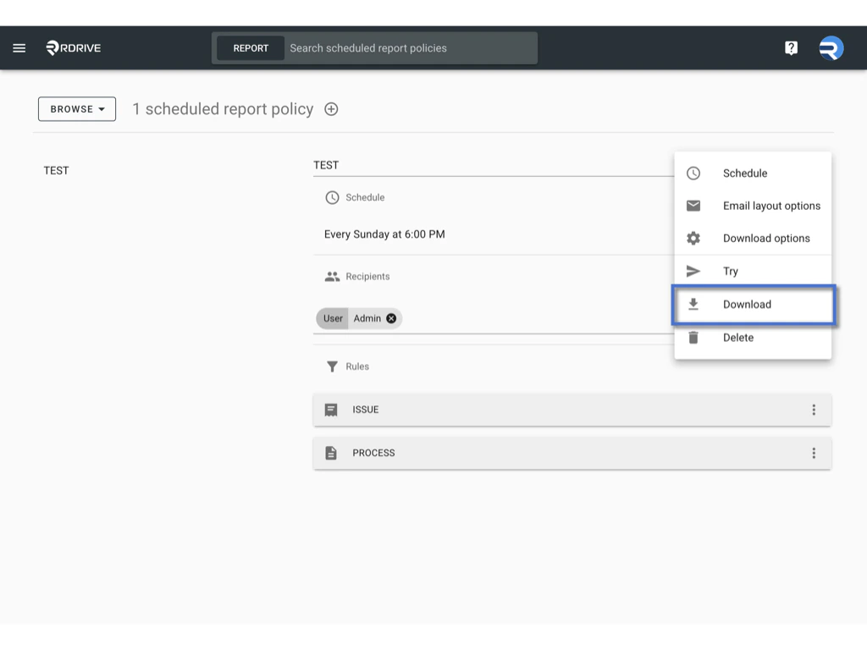The width and height of the screenshot is (867, 650).
Task: Remove the Admin recipient chip
Action: (x=390, y=318)
